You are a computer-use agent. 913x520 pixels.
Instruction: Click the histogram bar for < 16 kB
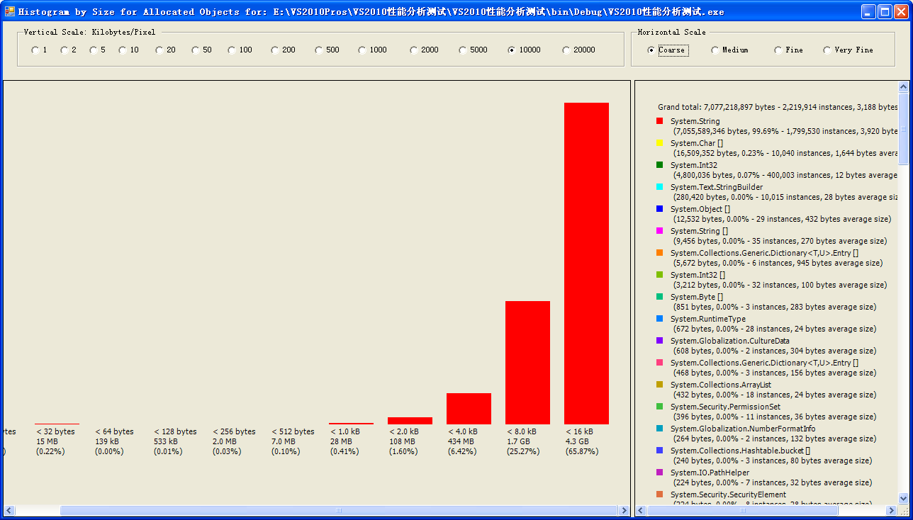pos(586,264)
